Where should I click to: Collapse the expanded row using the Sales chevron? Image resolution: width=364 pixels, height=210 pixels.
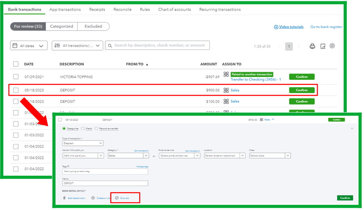pyautogui.click(x=273, y=120)
